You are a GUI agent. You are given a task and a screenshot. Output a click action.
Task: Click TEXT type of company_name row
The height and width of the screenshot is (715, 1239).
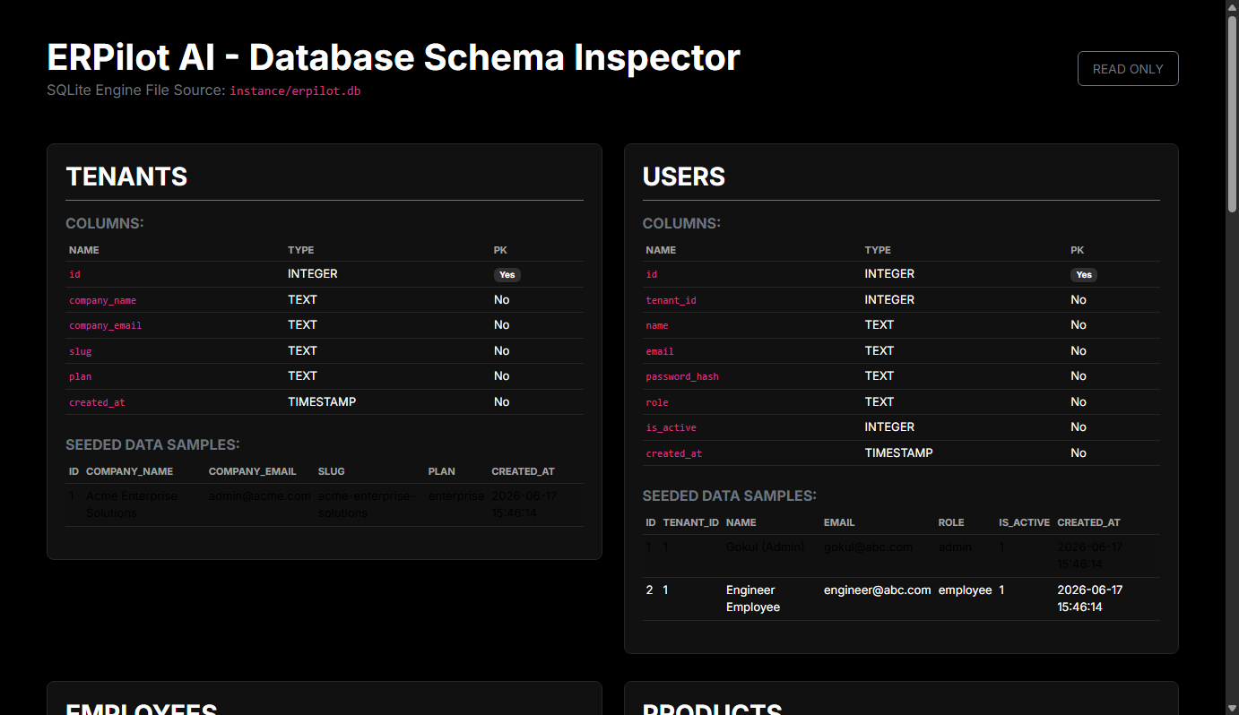302,299
